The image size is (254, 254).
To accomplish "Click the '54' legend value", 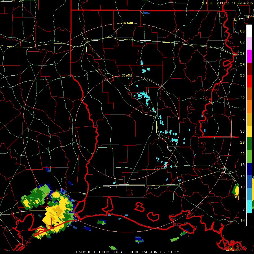I will [x=242, y=64].
